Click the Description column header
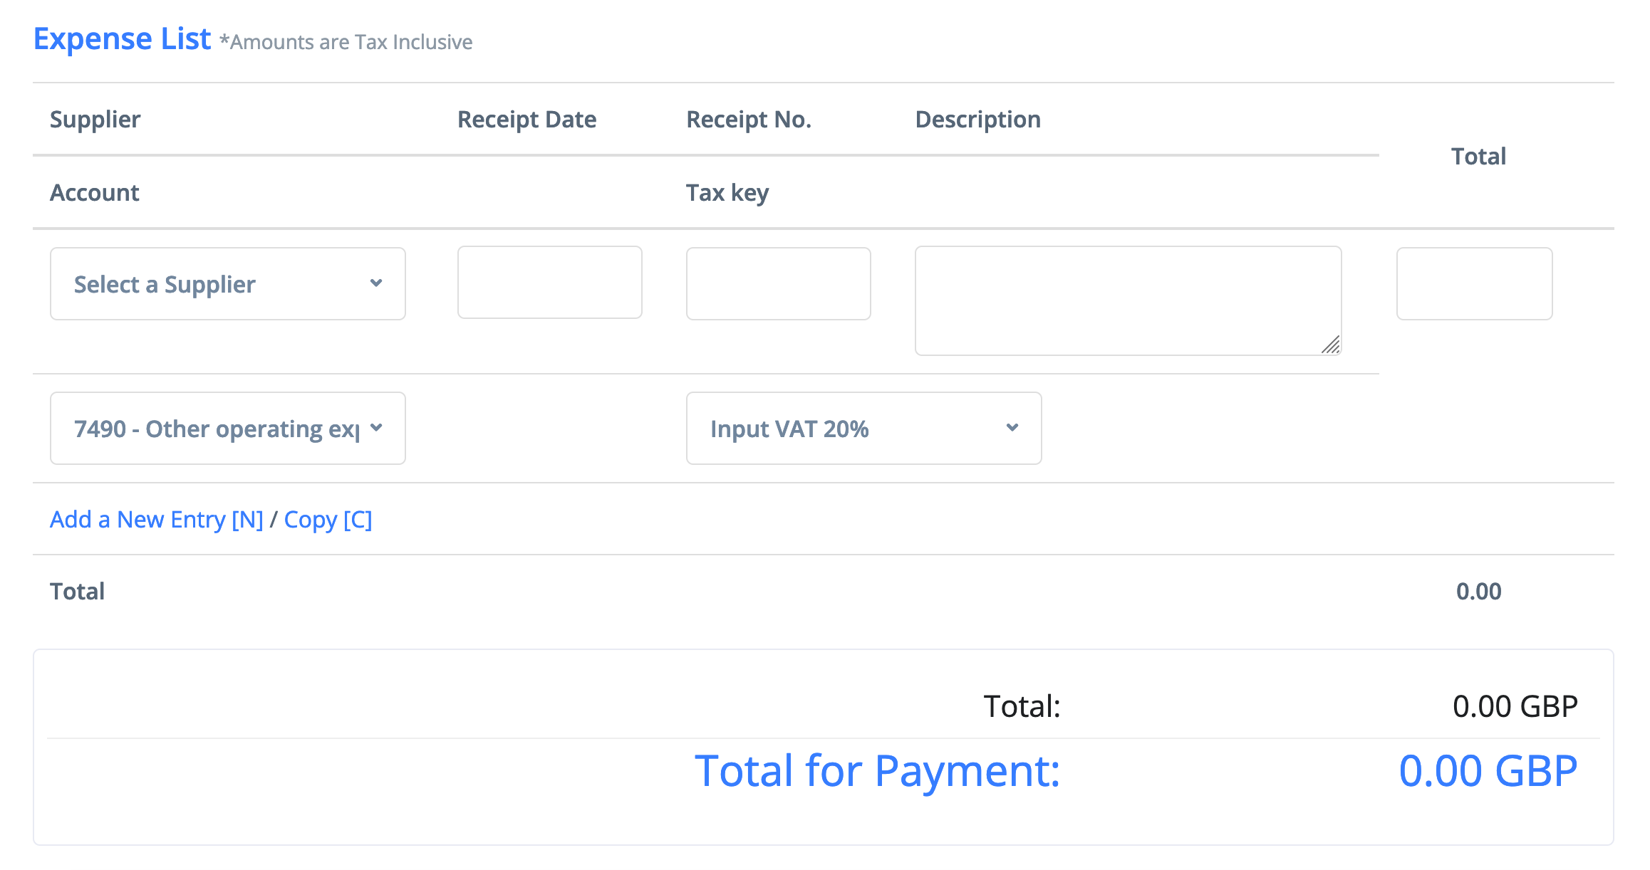 click(977, 119)
